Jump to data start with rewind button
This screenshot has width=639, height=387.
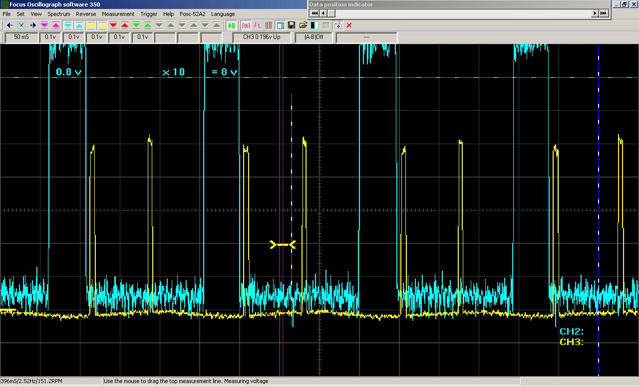[315, 13]
